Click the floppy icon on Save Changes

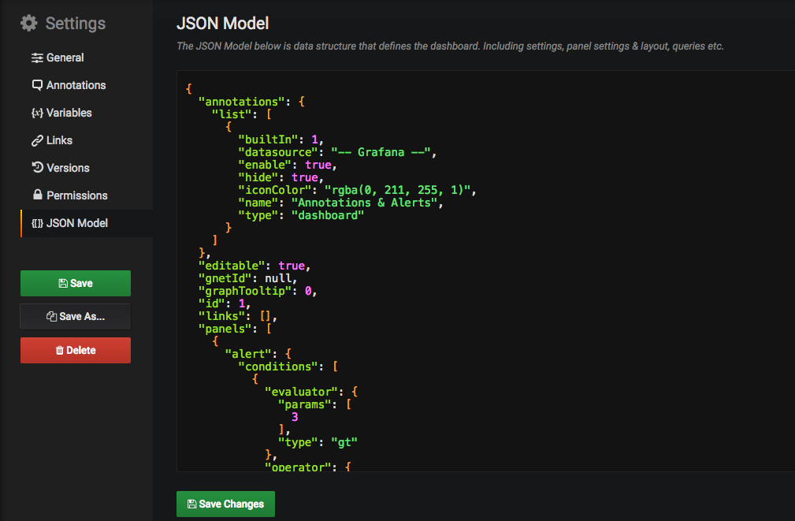click(x=191, y=504)
